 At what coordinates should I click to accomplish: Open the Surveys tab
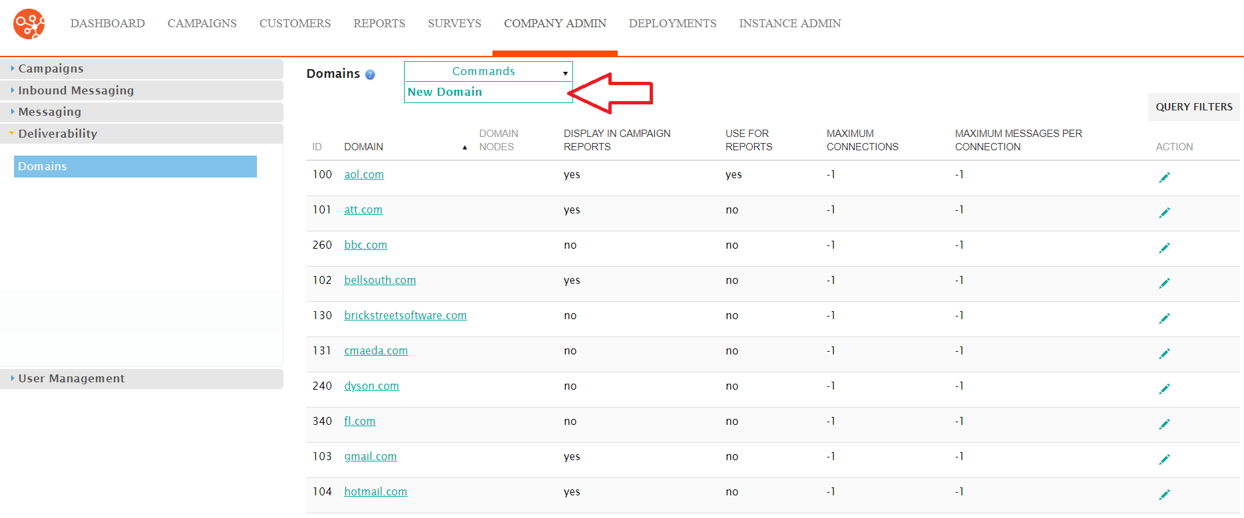455,23
